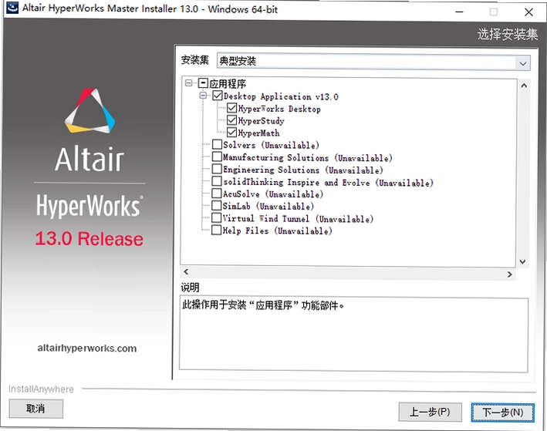
Task: Proceed with 下一步(N) button
Action: (x=503, y=412)
